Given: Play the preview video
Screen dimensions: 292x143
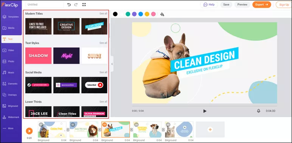Looking at the screenshot, I should [205, 111].
